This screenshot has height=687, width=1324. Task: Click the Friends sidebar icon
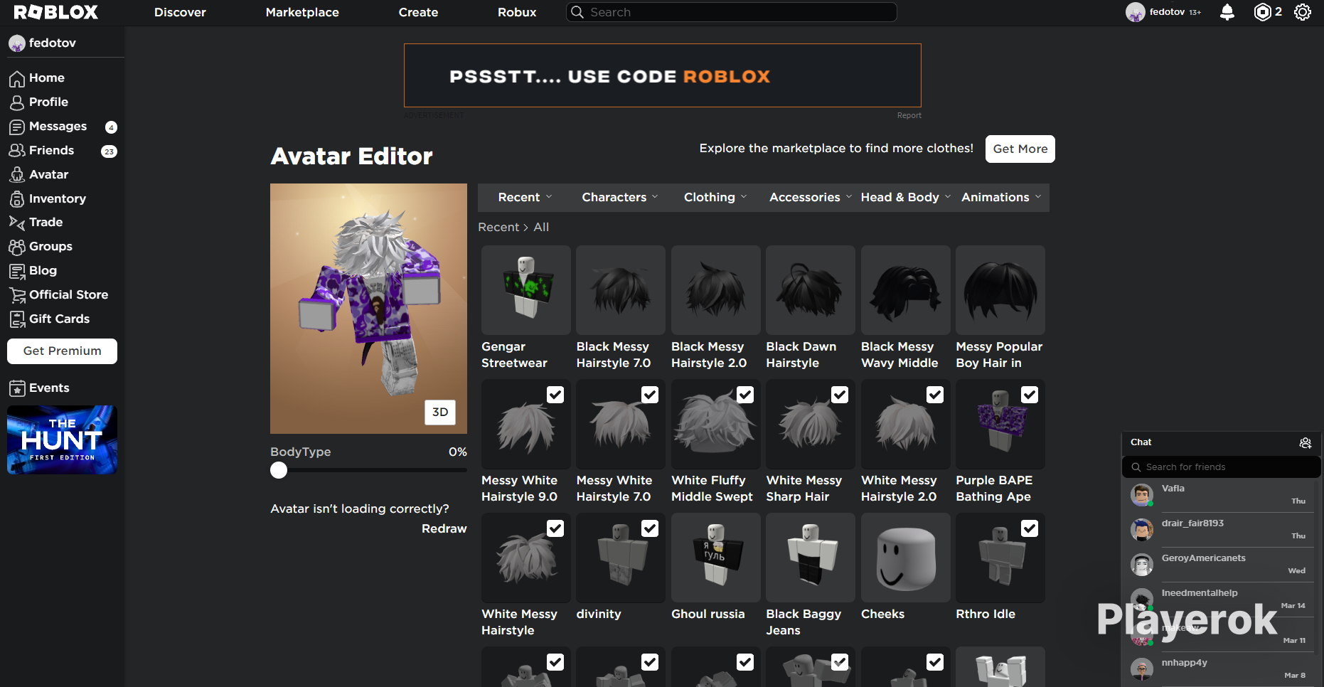17,151
